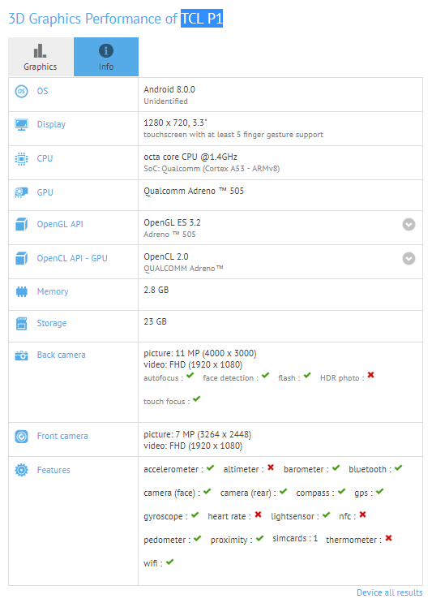
Task: Click the Storage icon
Action: pyautogui.click(x=22, y=324)
